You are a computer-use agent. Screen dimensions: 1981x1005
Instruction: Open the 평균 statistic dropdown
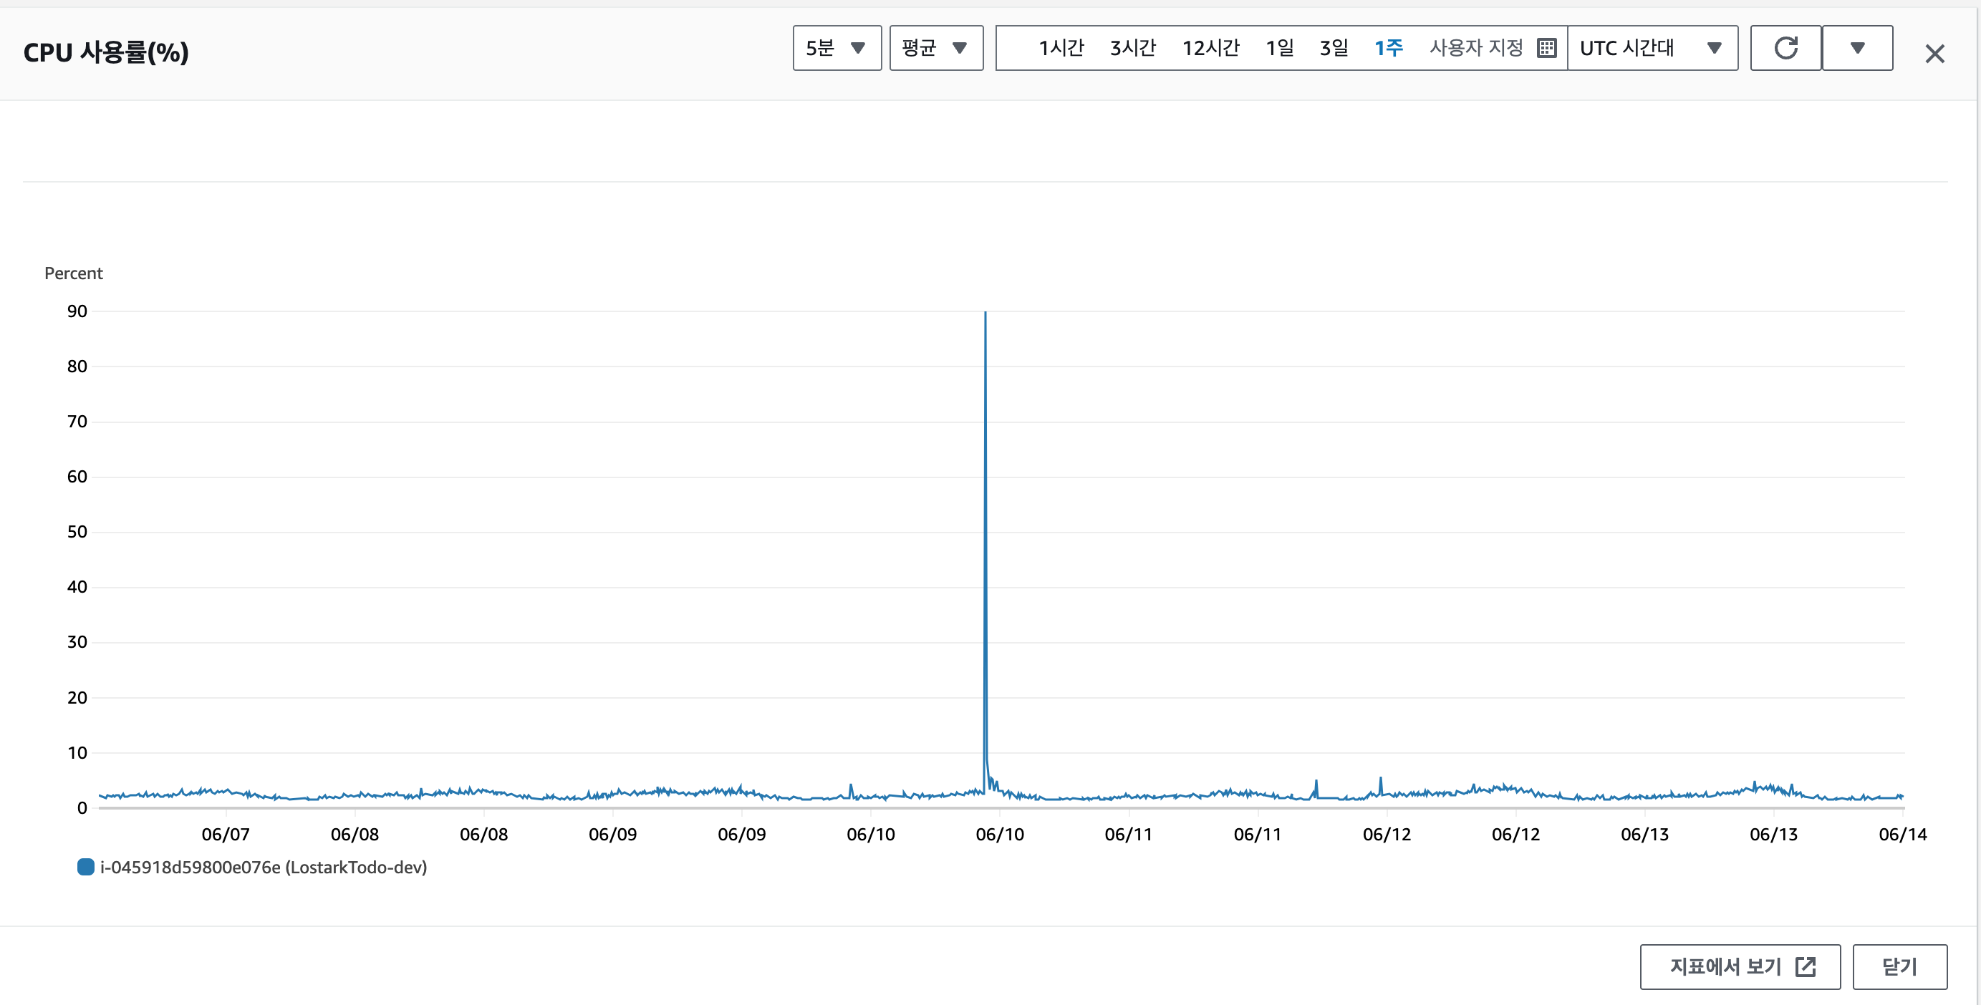936,48
